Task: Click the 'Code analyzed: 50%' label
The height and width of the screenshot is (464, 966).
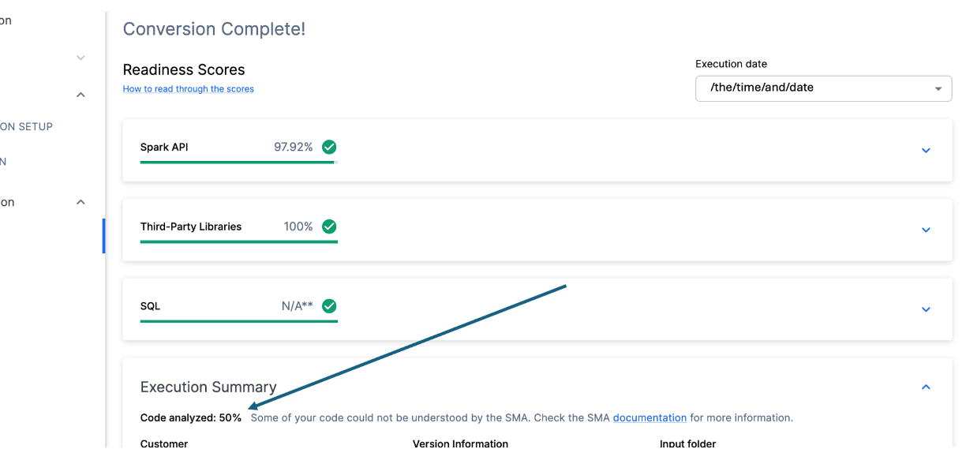Action: [190, 417]
